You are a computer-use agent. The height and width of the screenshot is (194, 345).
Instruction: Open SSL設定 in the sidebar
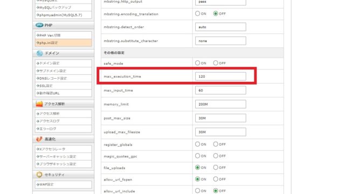click(63, 86)
